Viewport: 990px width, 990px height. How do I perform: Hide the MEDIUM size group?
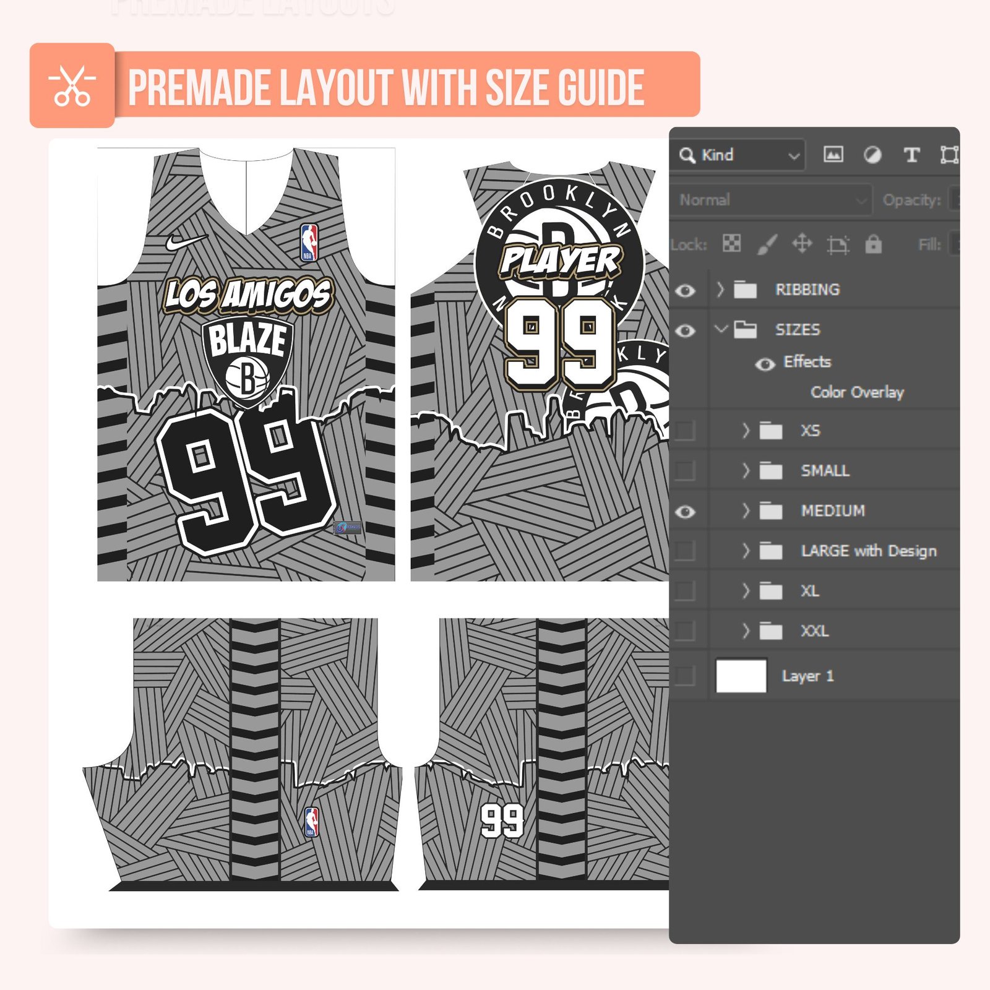685,512
